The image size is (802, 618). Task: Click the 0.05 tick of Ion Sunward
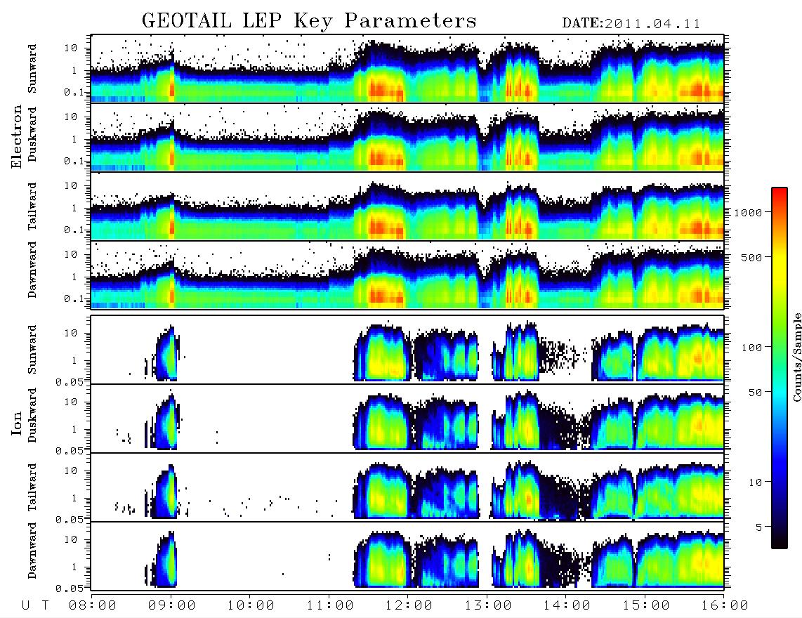71,381
